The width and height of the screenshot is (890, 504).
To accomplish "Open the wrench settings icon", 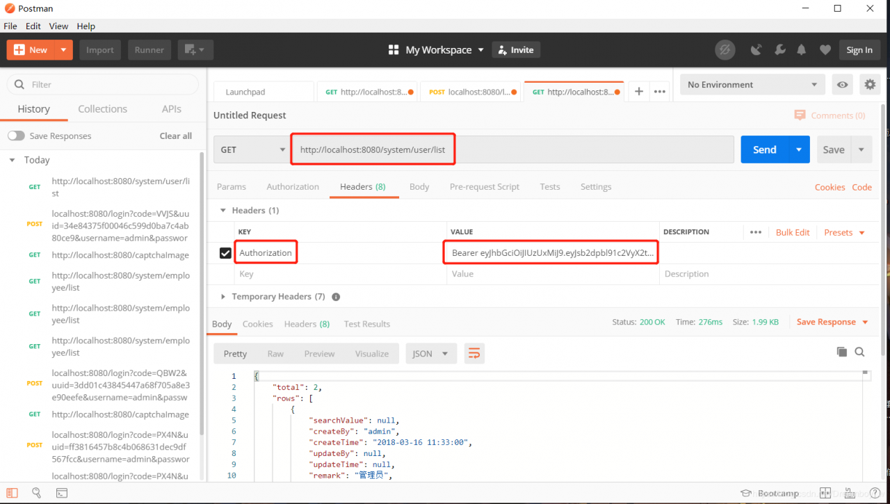I will pyautogui.click(x=779, y=50).
